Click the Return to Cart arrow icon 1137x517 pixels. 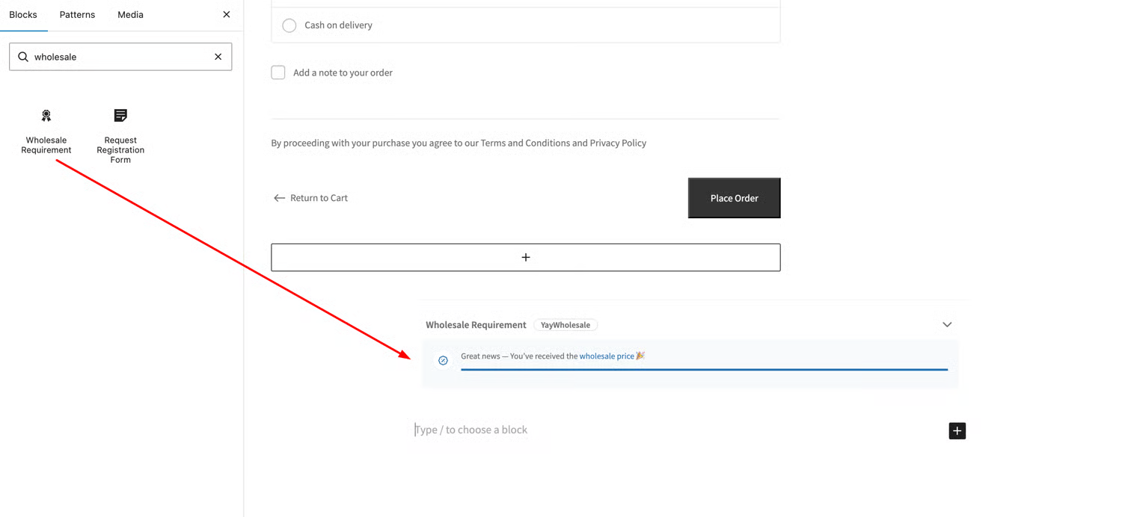tap(279, 198)
